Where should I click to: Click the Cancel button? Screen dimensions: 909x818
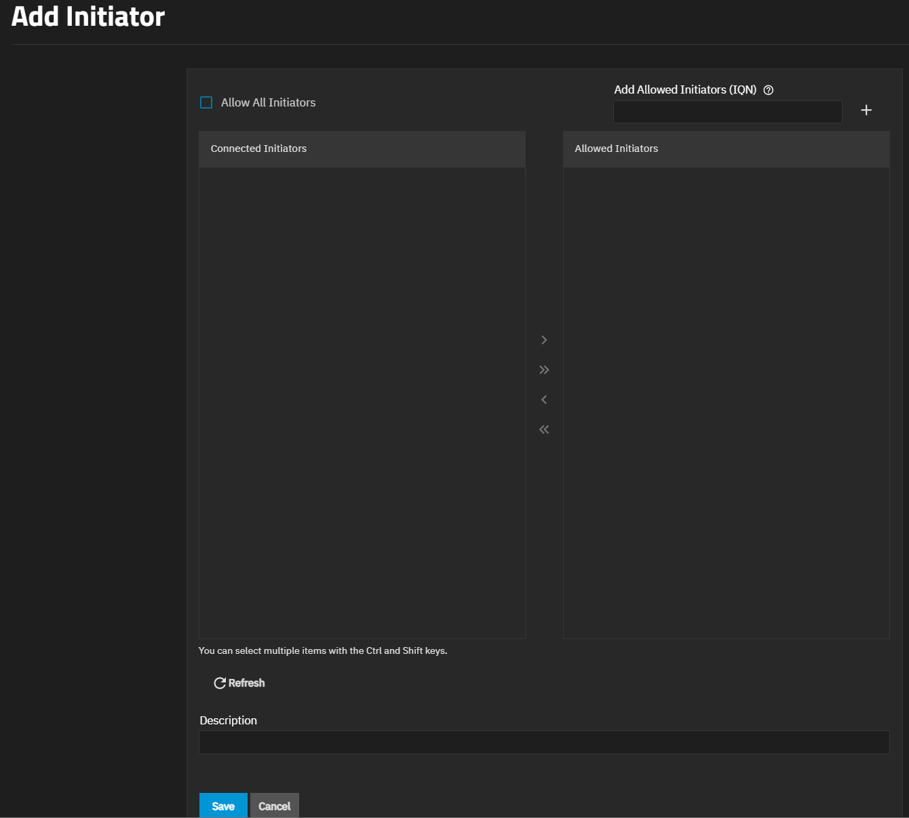point(274,806)
